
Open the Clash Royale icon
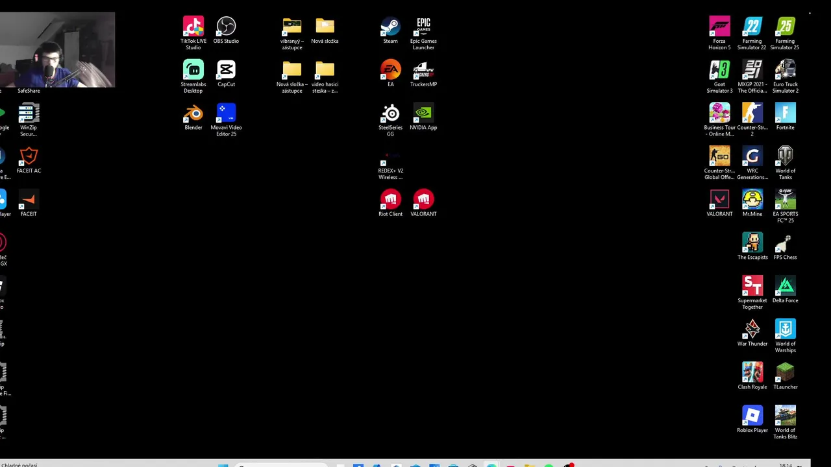click(x=752, y=373)
